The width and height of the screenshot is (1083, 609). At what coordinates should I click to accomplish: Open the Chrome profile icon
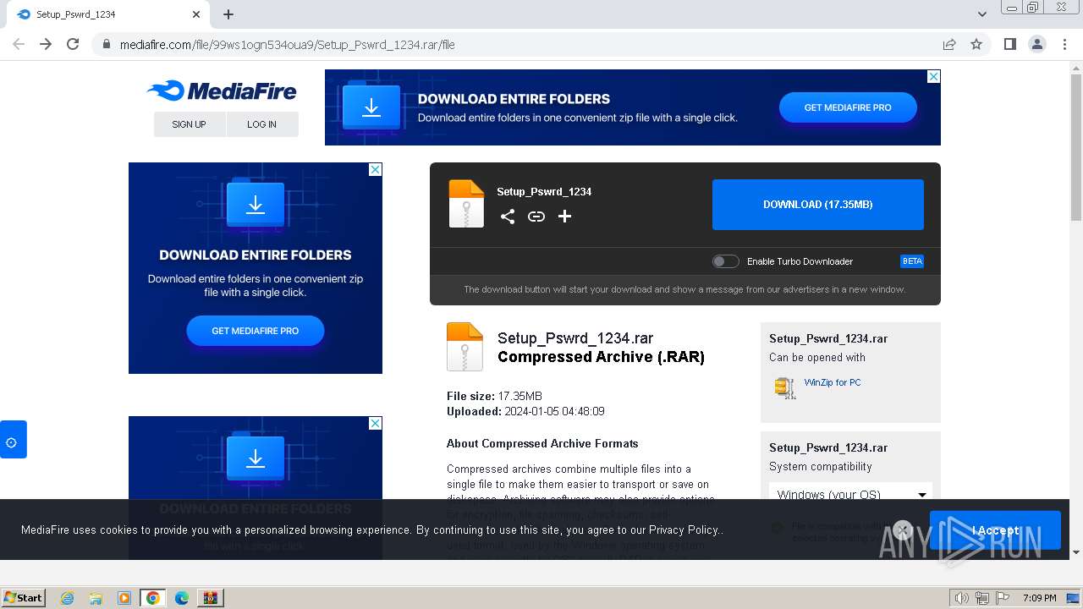pyautogui.click(x=1037, y=44)
